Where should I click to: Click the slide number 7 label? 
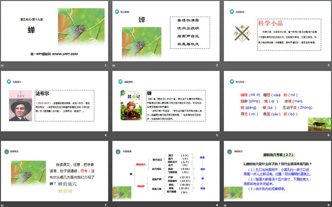105,205
